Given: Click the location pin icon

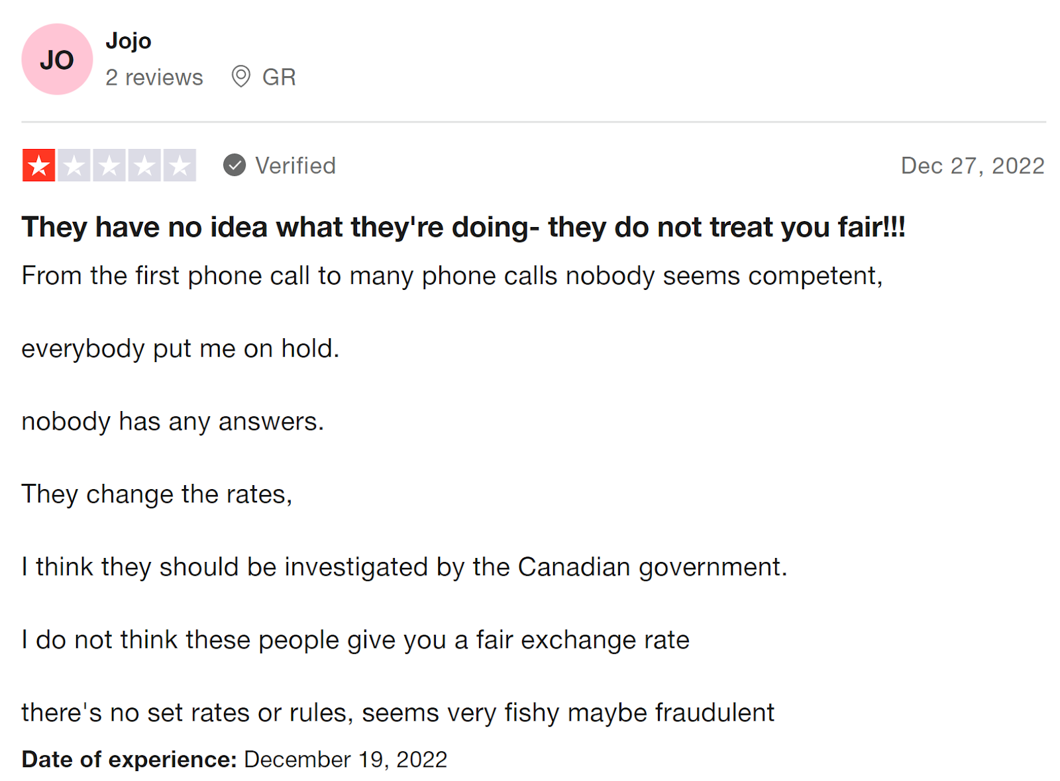Looking at the screenshot, I should [x=240, y=77].
